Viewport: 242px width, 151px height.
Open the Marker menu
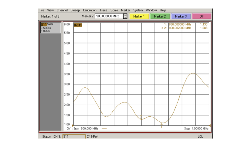point(126,10)
